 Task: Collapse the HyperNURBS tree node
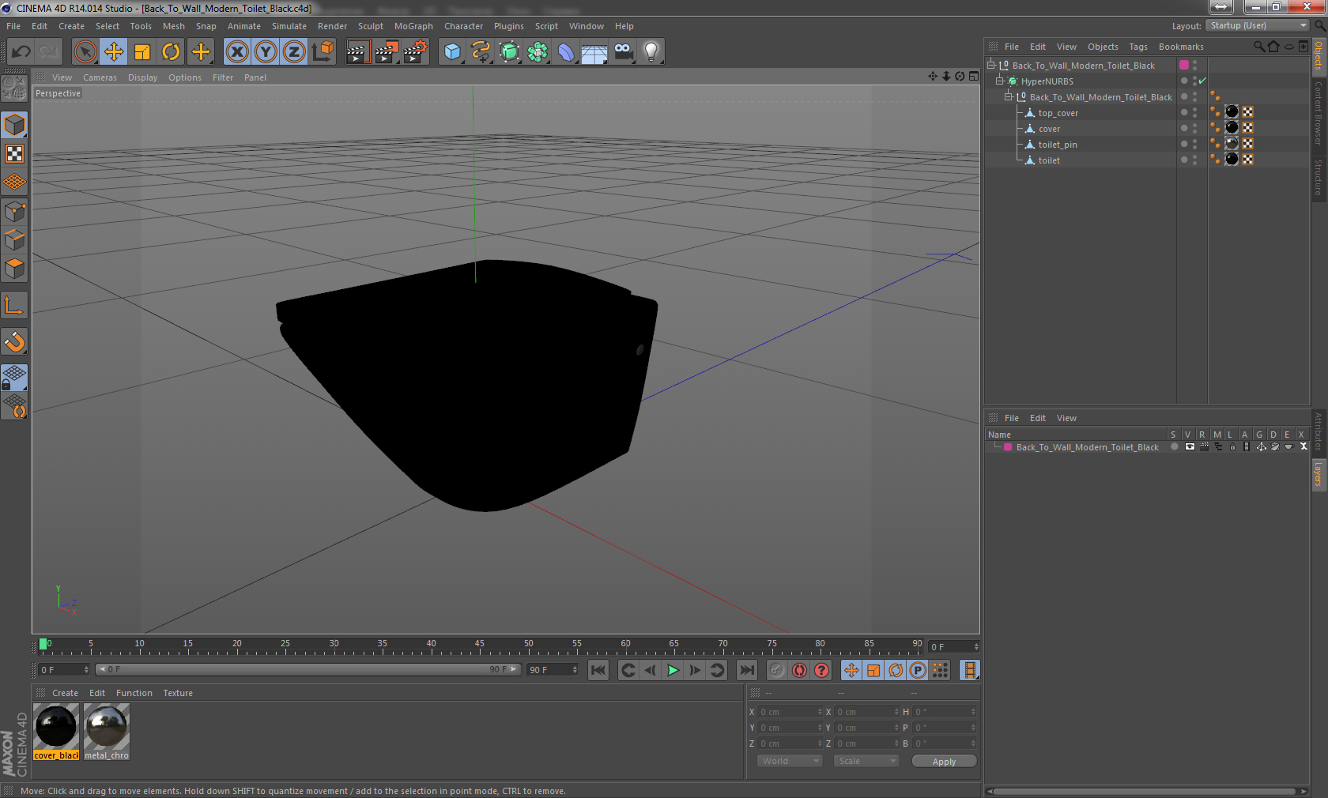click(x=999, y=81)
